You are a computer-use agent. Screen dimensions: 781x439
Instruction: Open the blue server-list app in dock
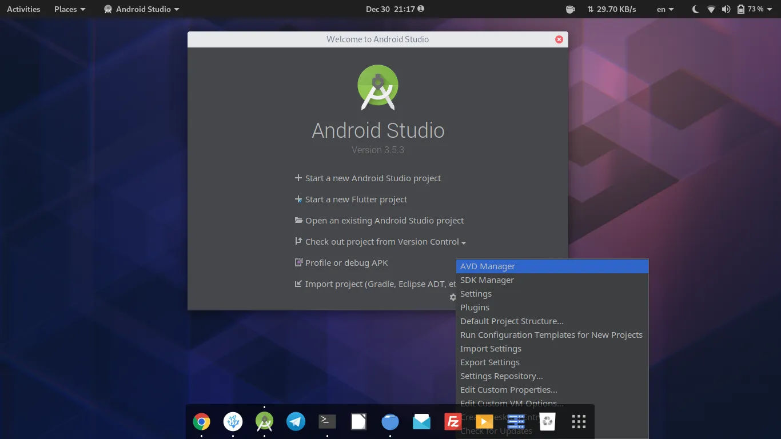click(x=516, y=422)
